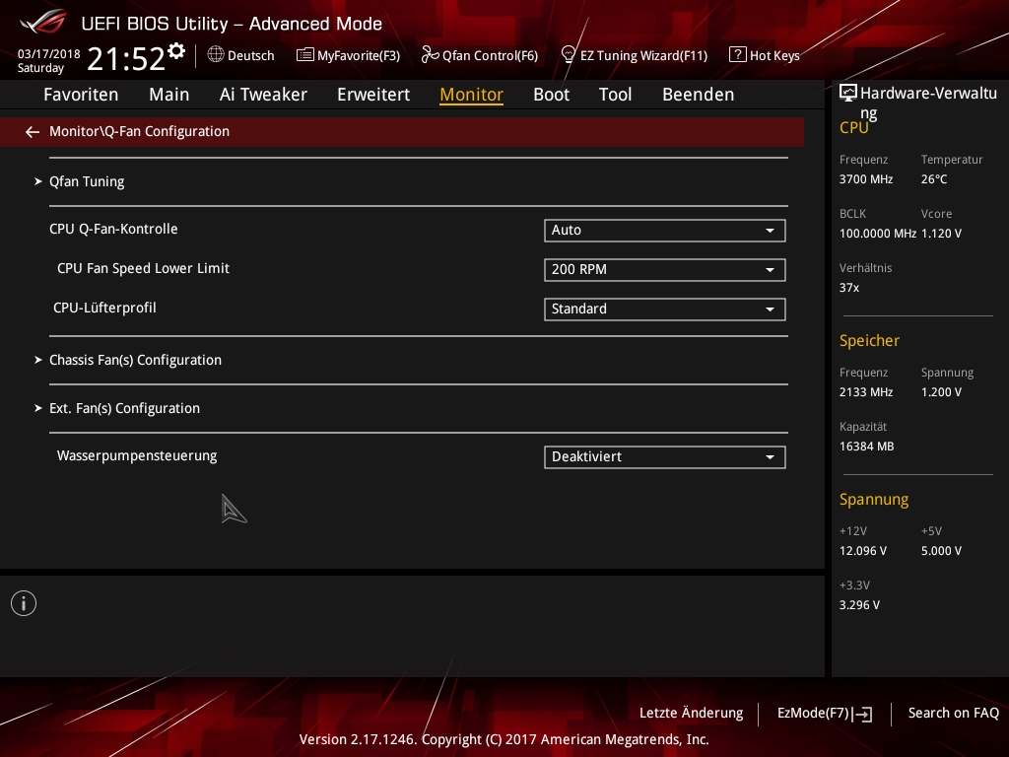
Task: Click the back arrow in Q-Fan Configuration
Action: tap(33, 132)
